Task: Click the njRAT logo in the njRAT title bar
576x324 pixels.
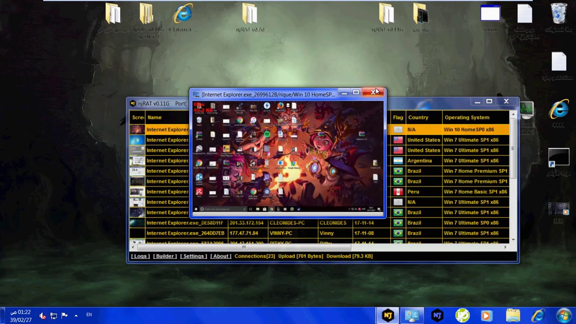Action: coord(133,103)
